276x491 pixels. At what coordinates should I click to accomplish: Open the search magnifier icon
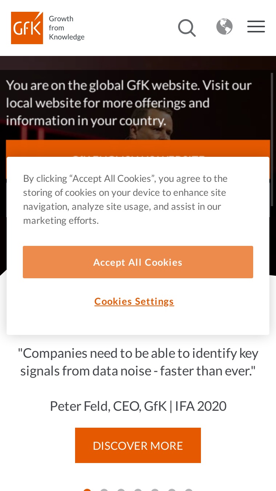pos(187,28)
